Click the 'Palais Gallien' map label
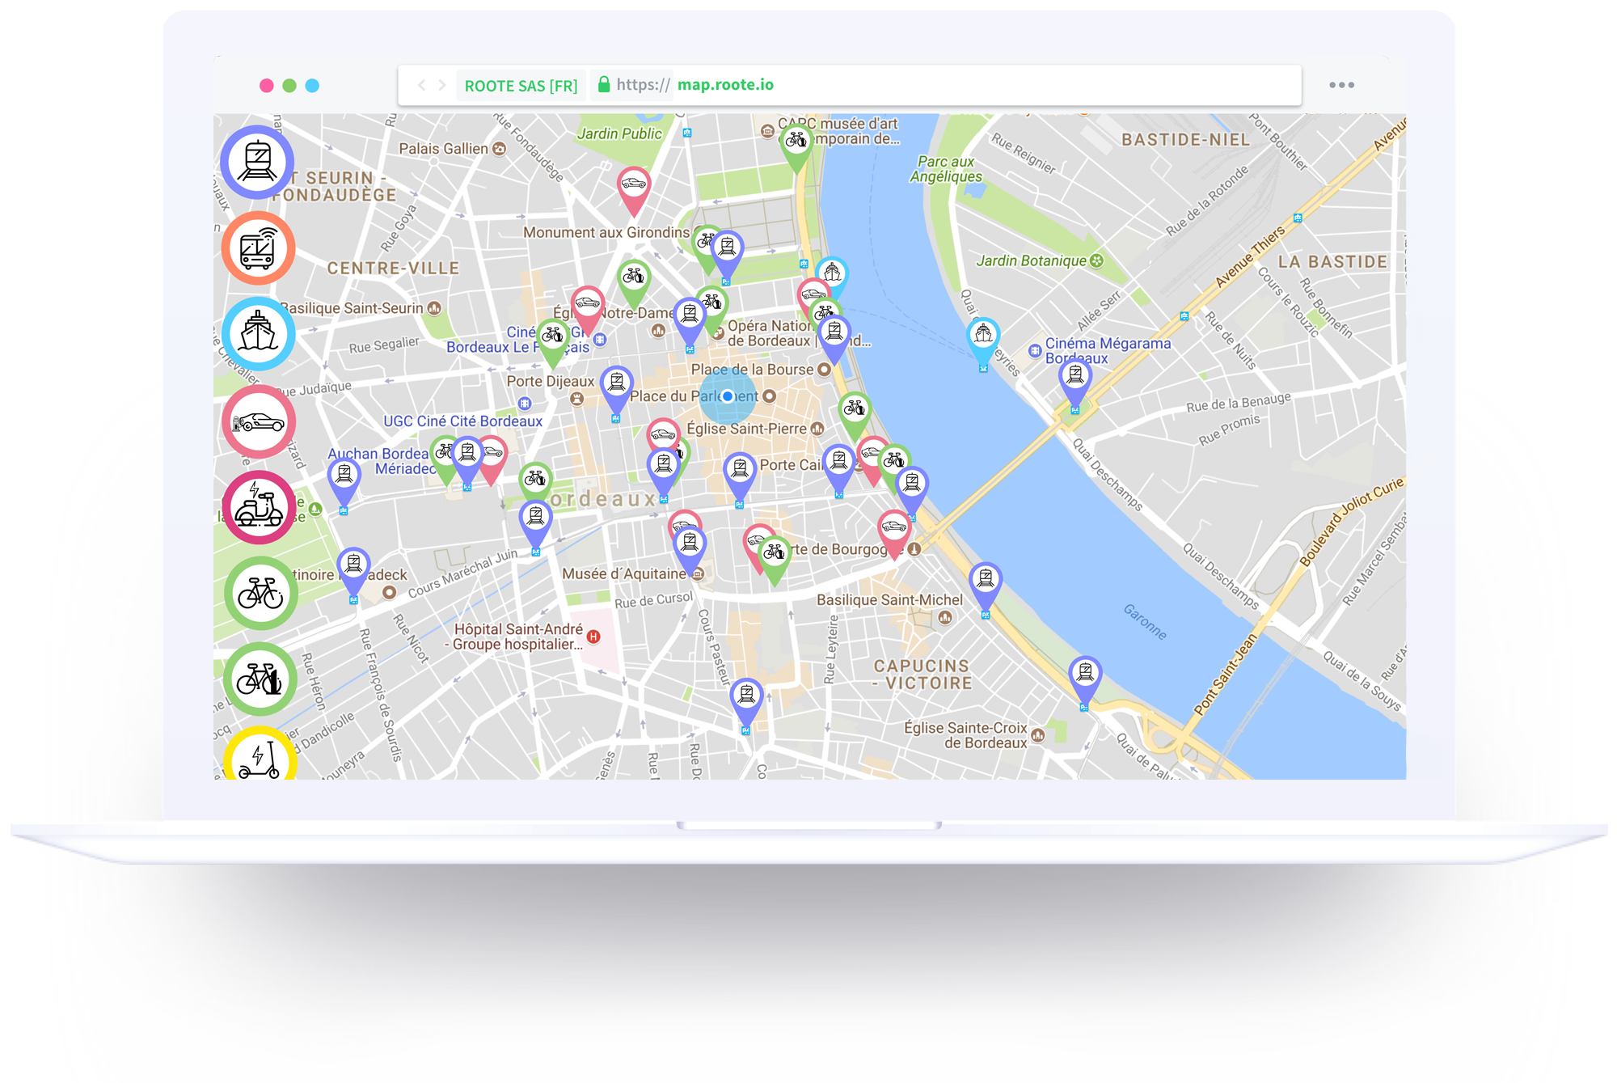 tap(443, 149)
